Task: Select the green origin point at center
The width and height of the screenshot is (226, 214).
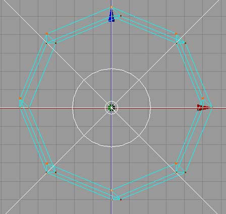Action: 111,108
